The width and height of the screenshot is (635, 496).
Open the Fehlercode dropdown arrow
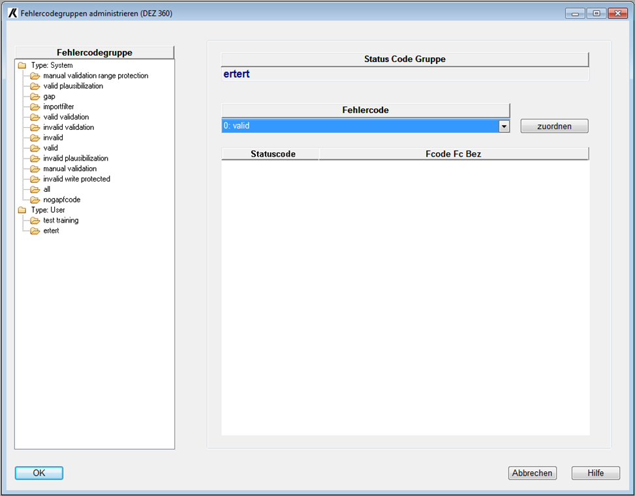point(504,127)
